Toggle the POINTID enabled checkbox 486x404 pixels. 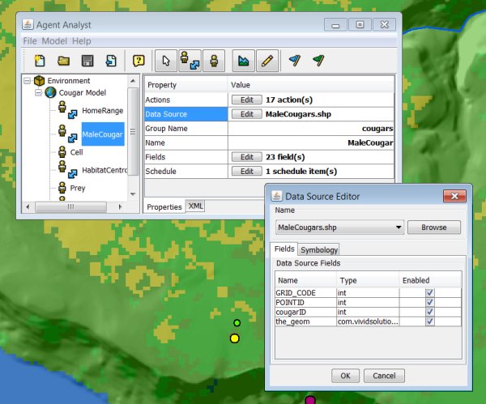click(x=430, y=302)
